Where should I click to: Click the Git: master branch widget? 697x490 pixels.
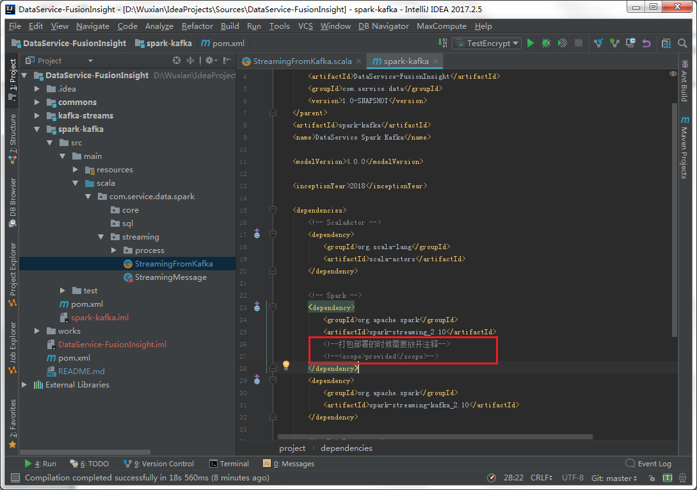(x=614, y=478)
